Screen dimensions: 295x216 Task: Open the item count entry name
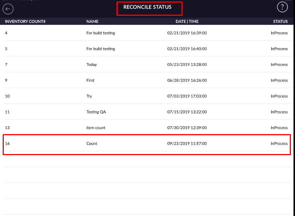click(96, 128)
